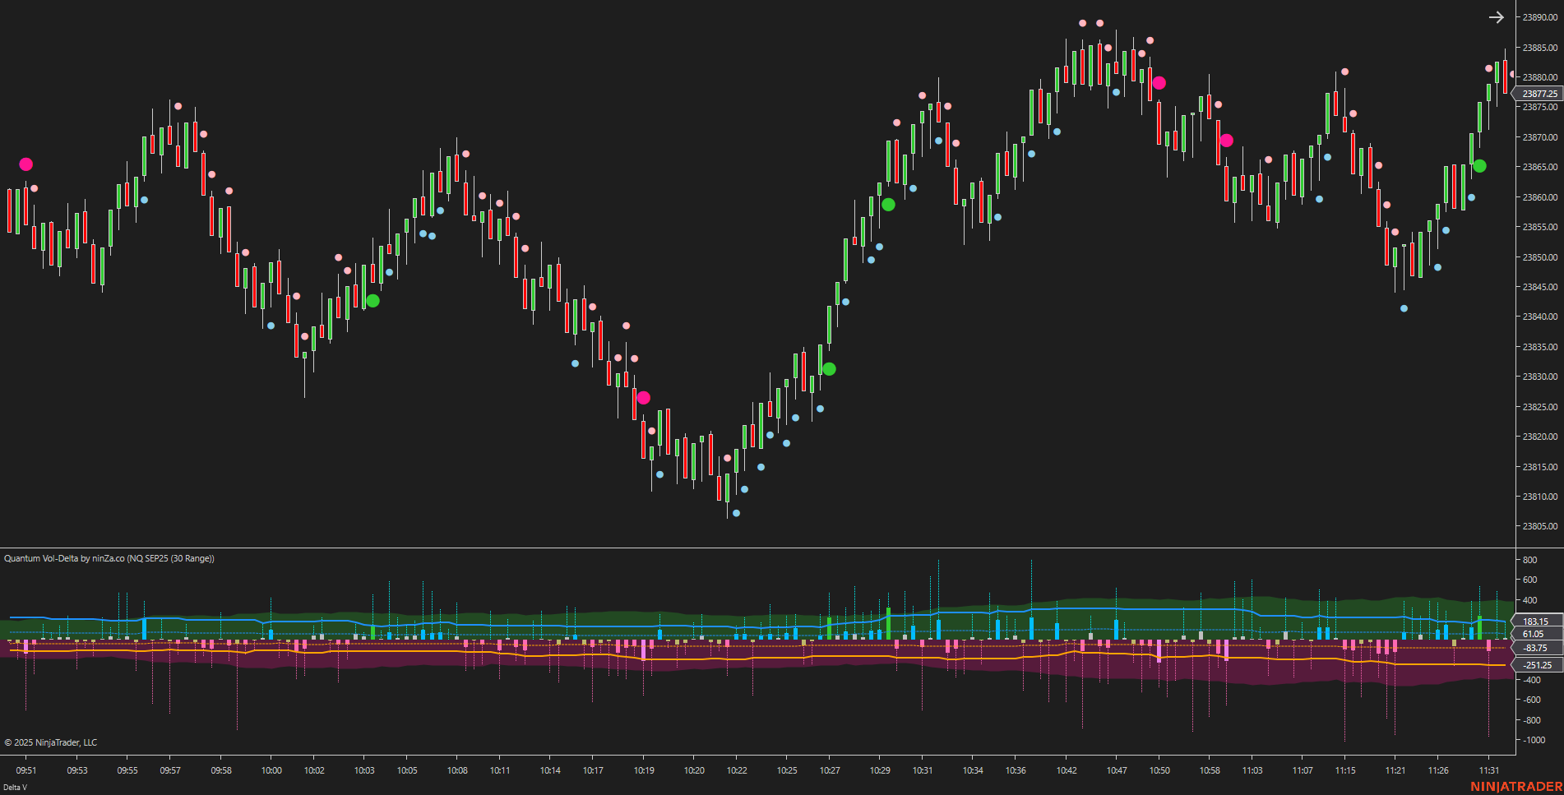Expand the -83.75 axis label marker

pyautogui.click(x=1534, y=649)
